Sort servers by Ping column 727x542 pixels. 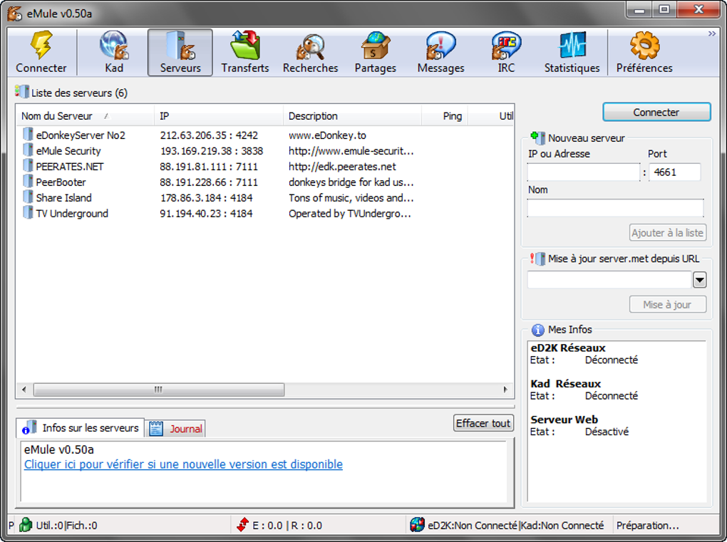pyautogui.click(x=445, y=116)
